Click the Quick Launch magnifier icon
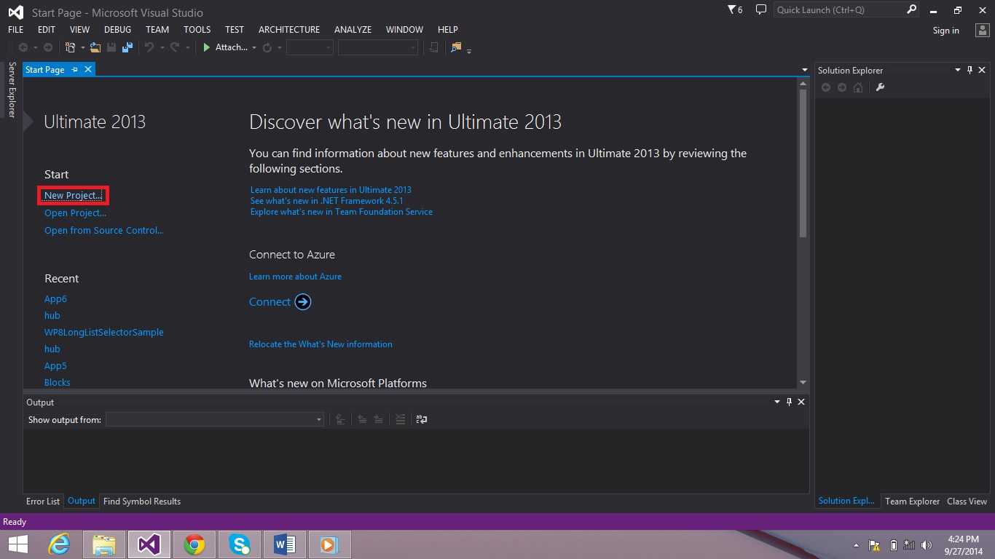 912,9
